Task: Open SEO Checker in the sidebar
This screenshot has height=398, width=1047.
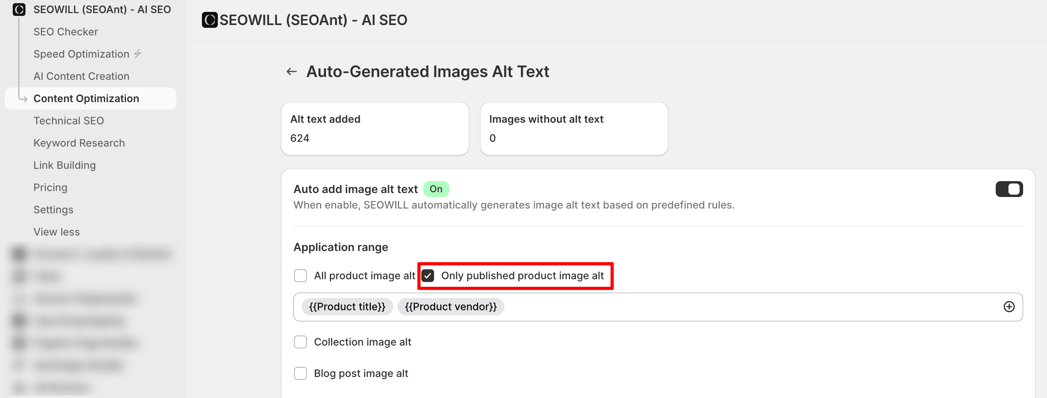Action: click(66, 32)
